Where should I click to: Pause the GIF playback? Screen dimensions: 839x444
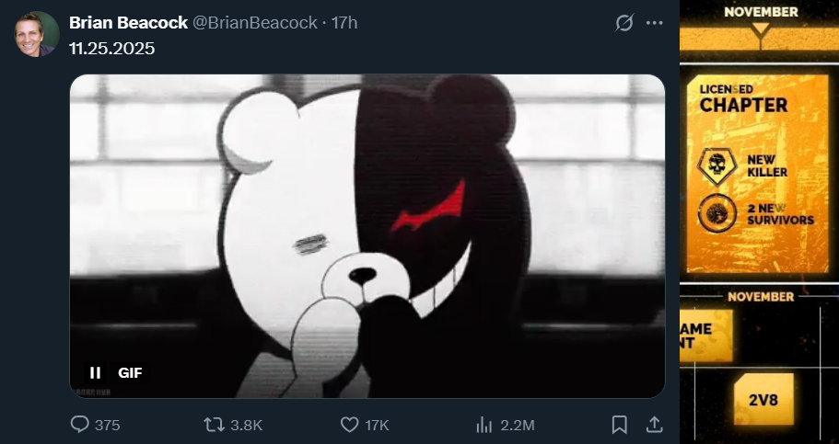pyautogui.click(x=95, y=372)
